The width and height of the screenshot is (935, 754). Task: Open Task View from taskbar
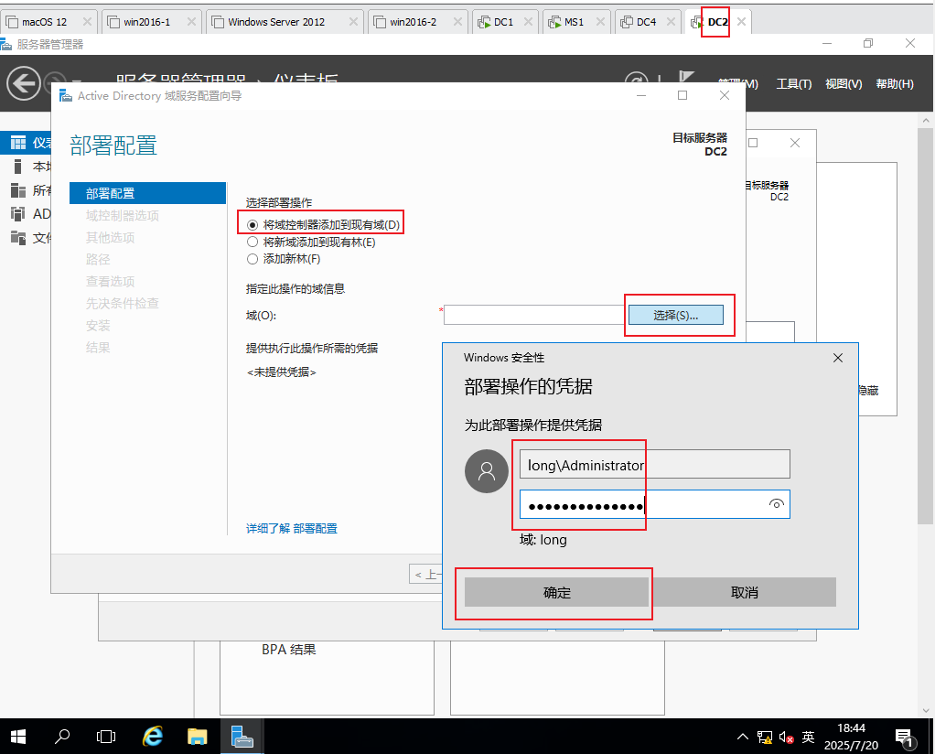105,737
